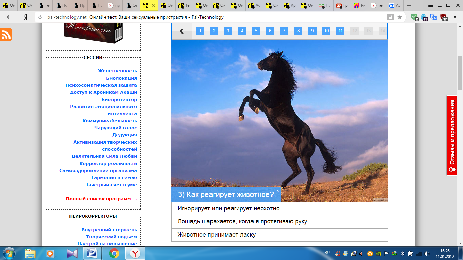
Task: Open the orange RSS feed icon
Action: (x=6, y=35)
